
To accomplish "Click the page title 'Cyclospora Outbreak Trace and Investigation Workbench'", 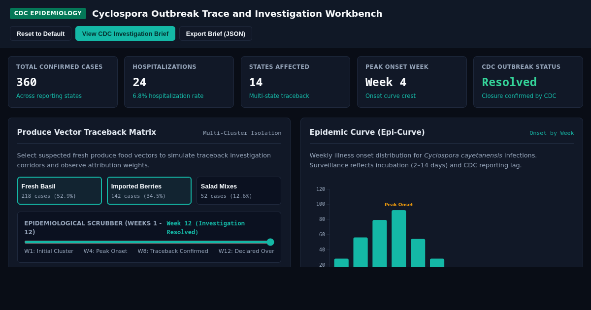I will [x=237, y=14].
